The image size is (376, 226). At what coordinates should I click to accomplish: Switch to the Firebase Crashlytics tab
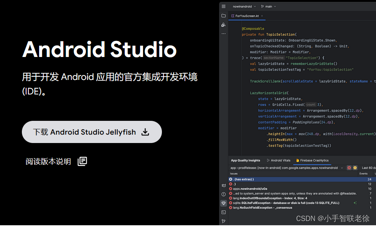pos(312,160)
